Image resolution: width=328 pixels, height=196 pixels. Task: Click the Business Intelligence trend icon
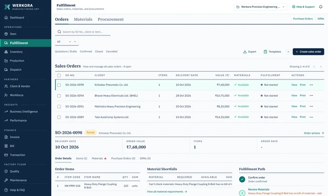6,112
